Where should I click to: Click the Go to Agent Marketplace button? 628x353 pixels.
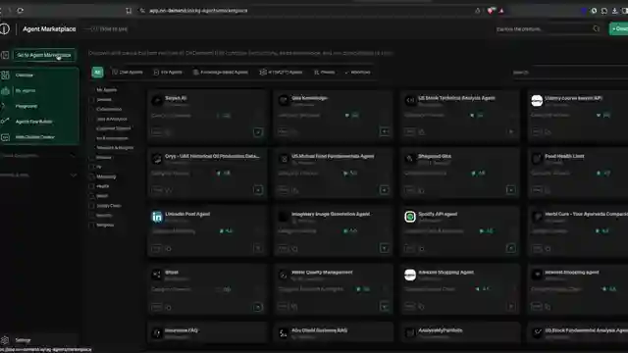point(44,55)
